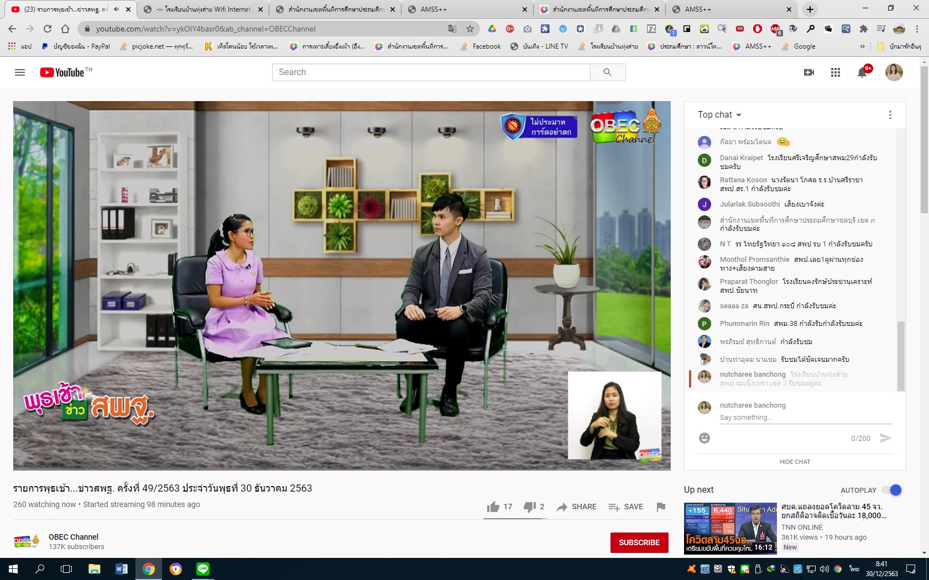The height and width of the screenshot is (580, 929).
Task: Bookmark this page with the star icon
Action: pyautogui.click(x=470, y=29)
